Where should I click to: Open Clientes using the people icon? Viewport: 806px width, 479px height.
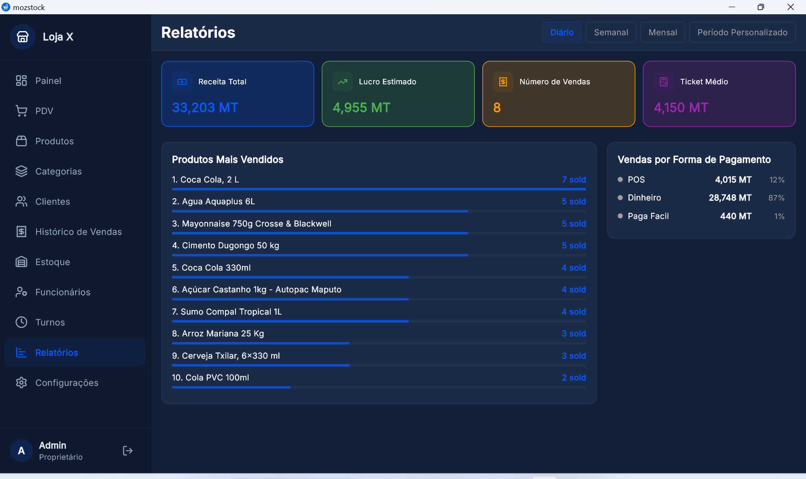coord(21,201)
